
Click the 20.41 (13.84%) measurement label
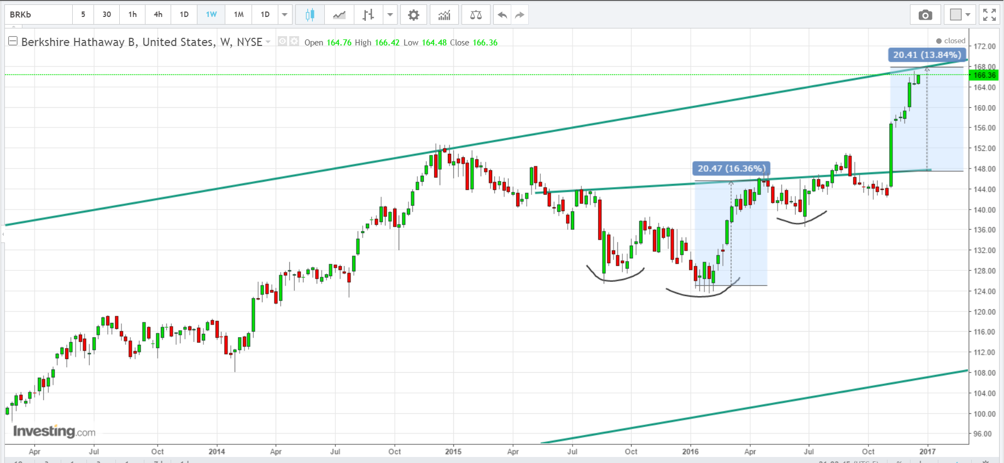(927, 55)
